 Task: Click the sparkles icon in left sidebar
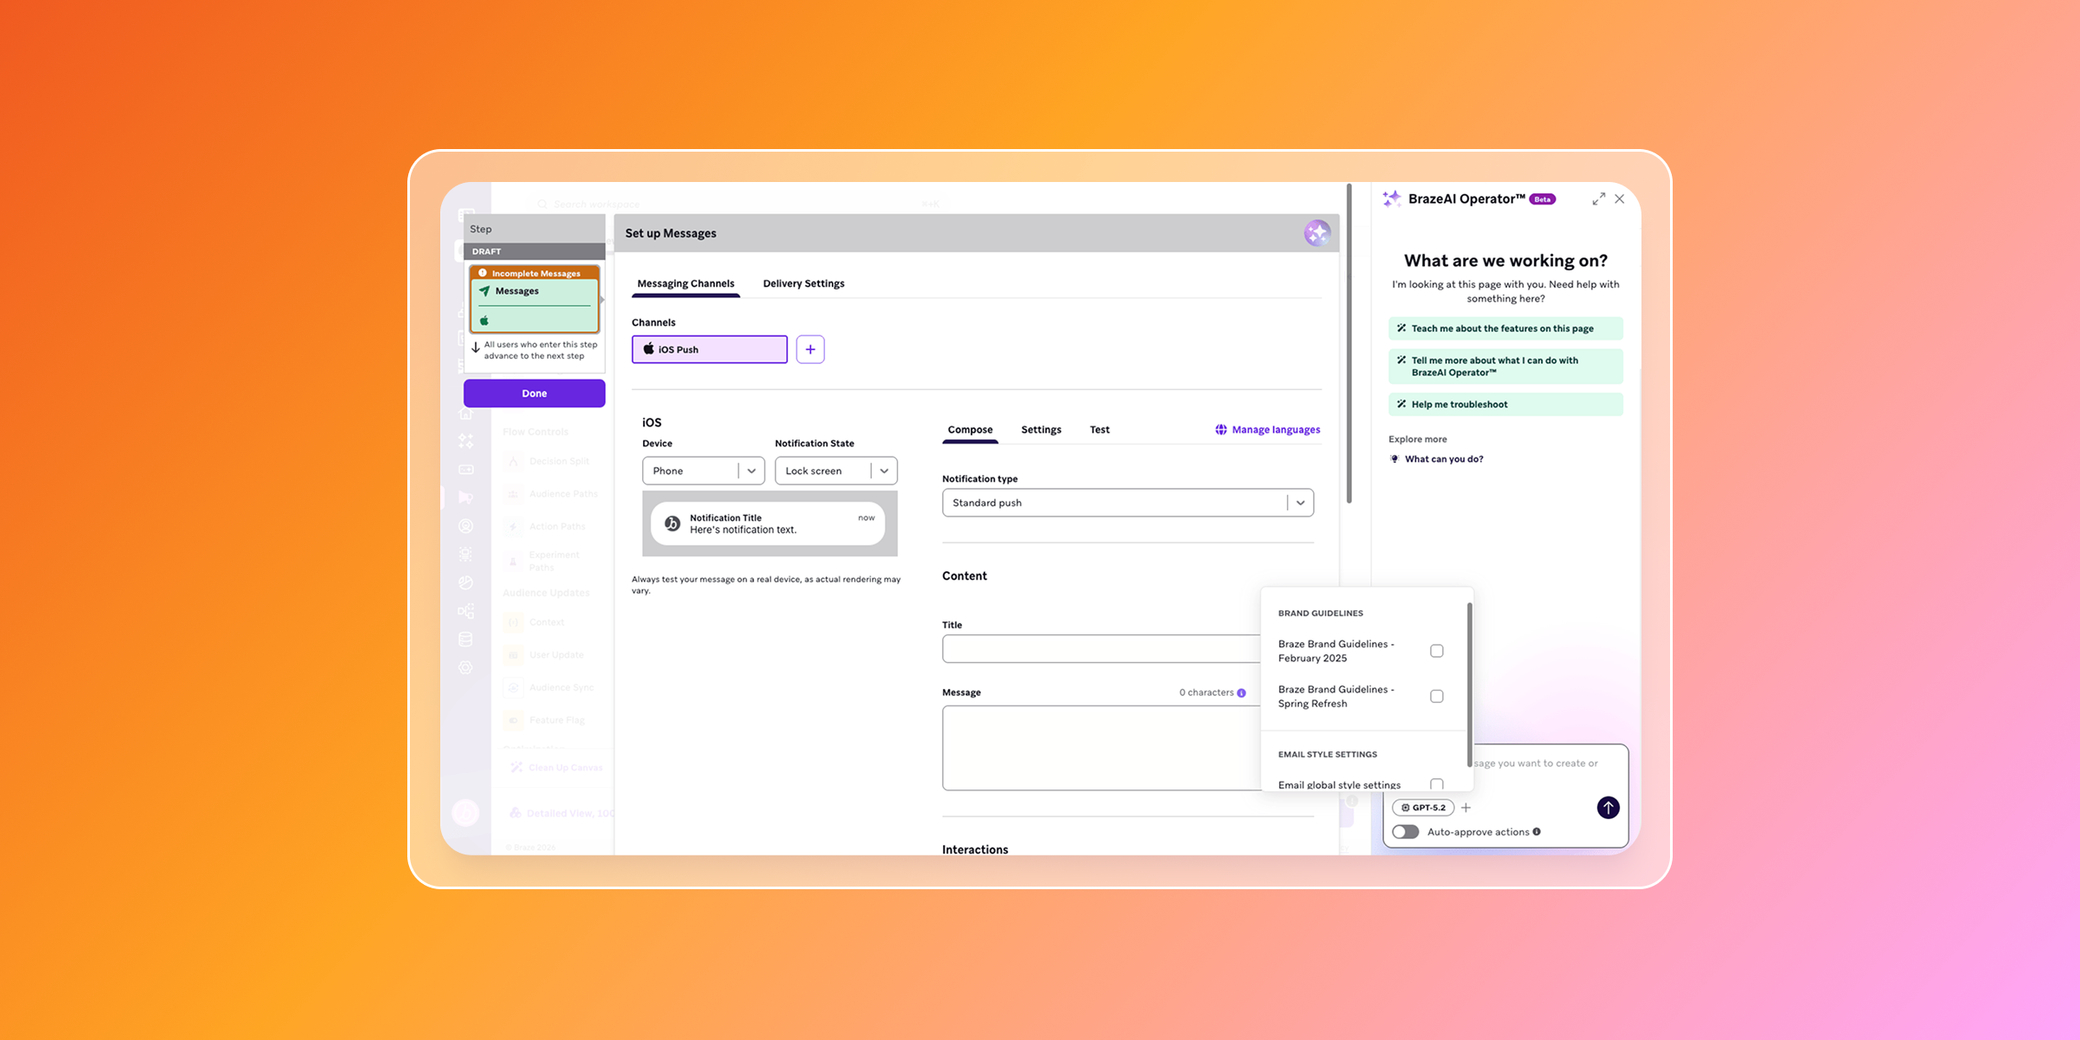(465, 441)
